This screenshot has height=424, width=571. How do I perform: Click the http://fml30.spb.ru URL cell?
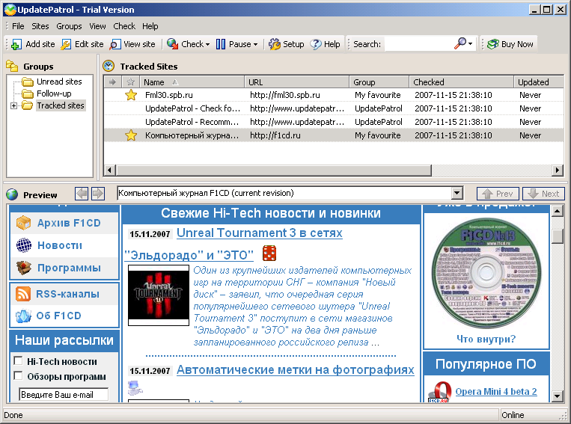285,95
